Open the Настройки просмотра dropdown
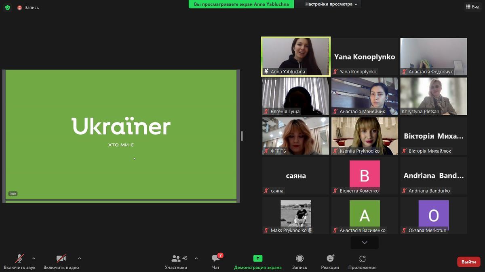 (331, 4)
